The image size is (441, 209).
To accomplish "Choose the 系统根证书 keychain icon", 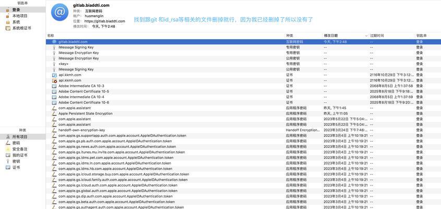I will 8,28.
